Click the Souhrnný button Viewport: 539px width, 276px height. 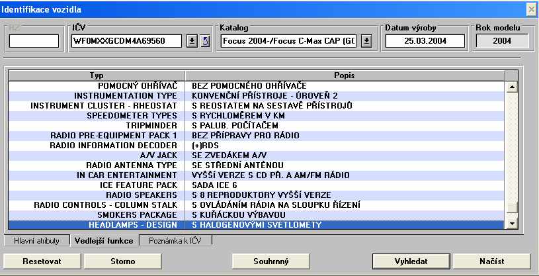coord(271,261)
